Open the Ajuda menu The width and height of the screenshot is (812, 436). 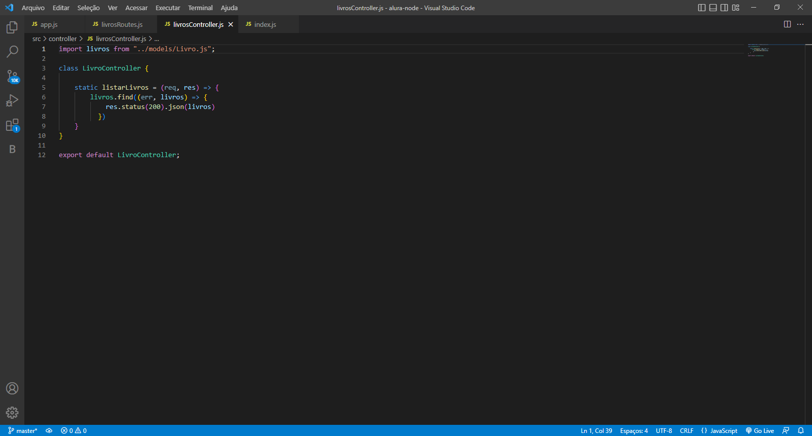coord(229,8)
